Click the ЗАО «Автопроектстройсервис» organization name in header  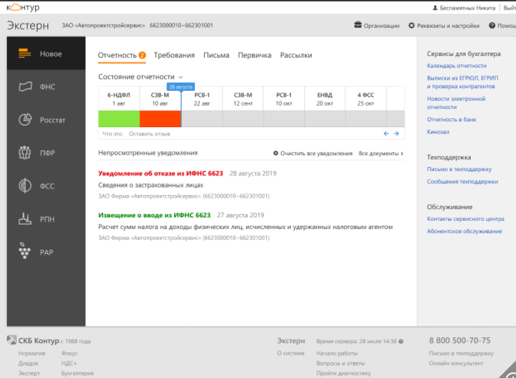point(103,25)
